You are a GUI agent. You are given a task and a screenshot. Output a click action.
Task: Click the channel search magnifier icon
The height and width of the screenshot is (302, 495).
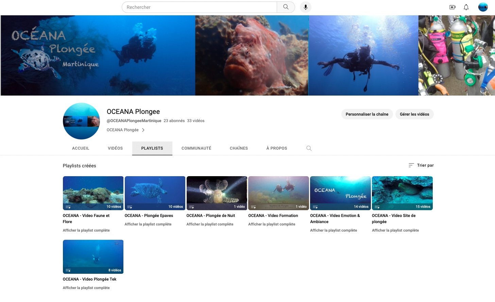click(x=309, y=148)
